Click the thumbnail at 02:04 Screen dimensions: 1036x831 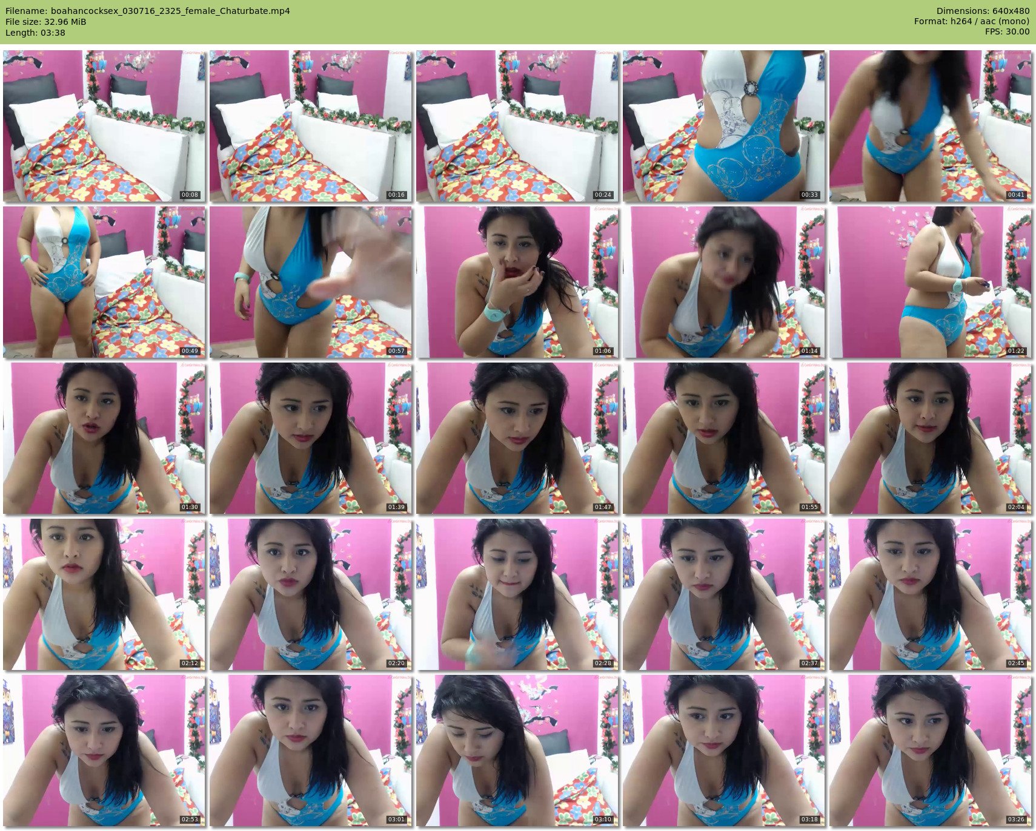tap(931, 438)
